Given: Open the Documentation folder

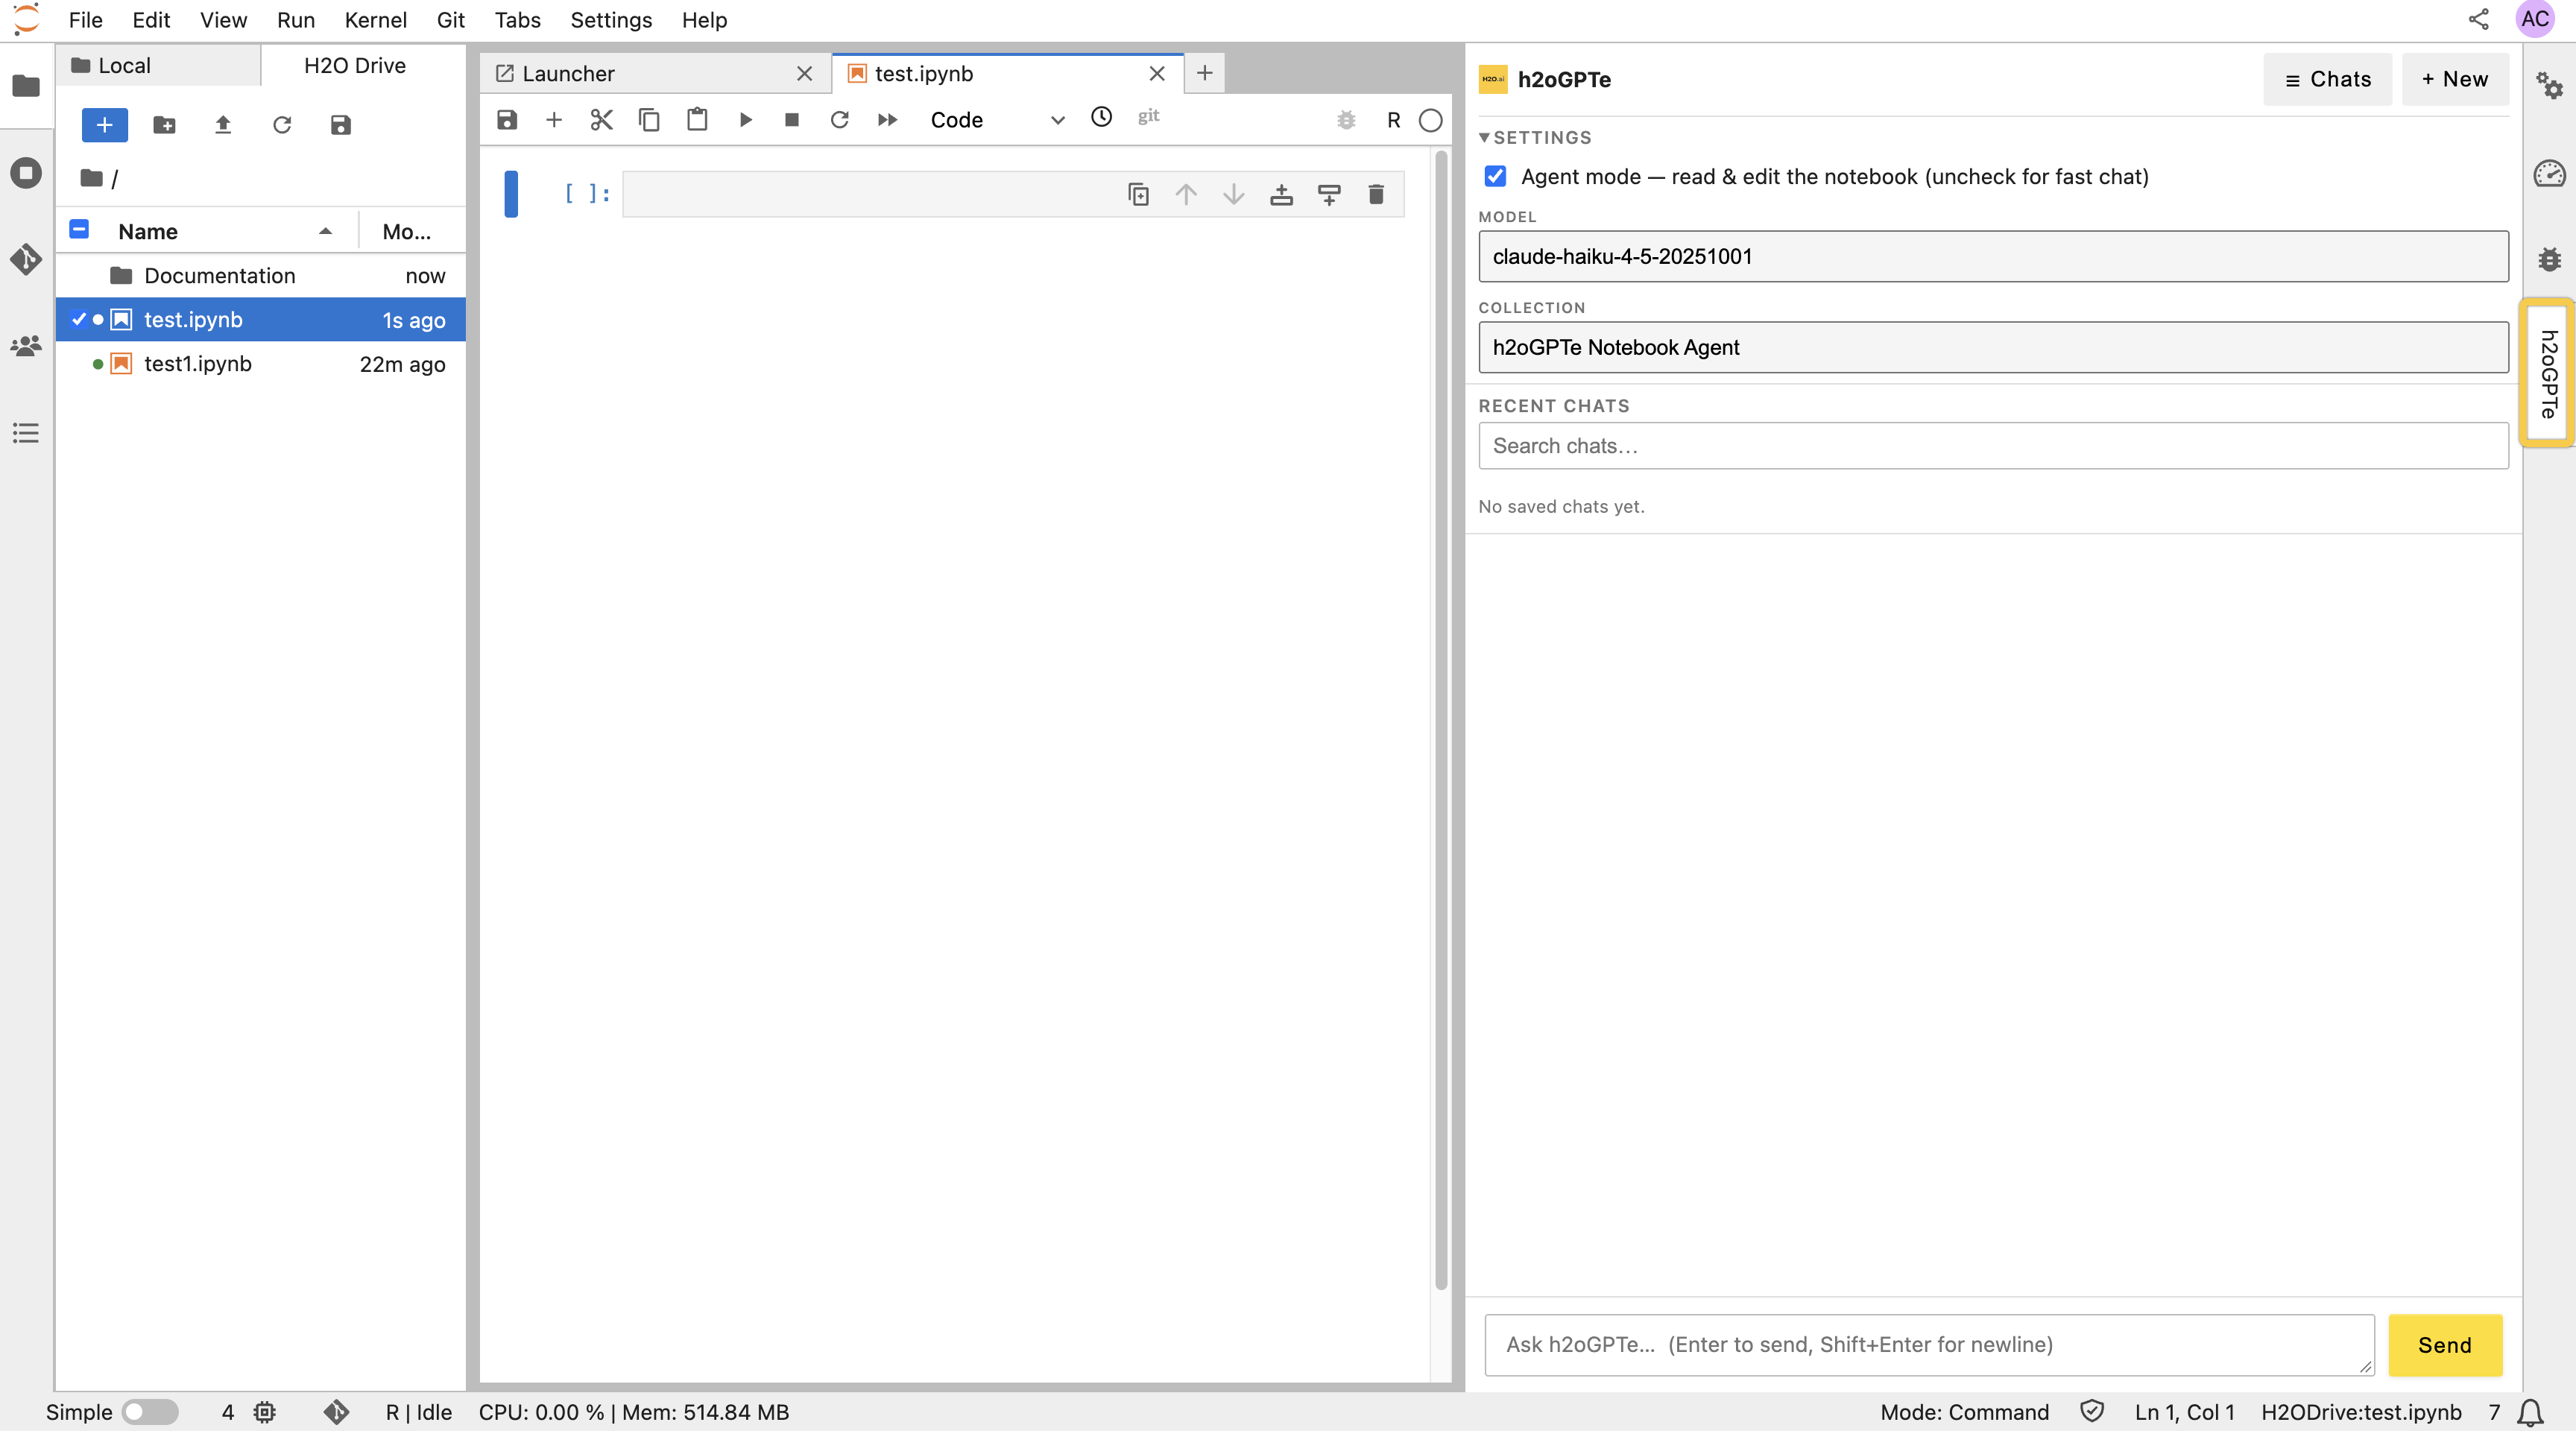Looking at the screenshot, I should [x=260, y=276].
